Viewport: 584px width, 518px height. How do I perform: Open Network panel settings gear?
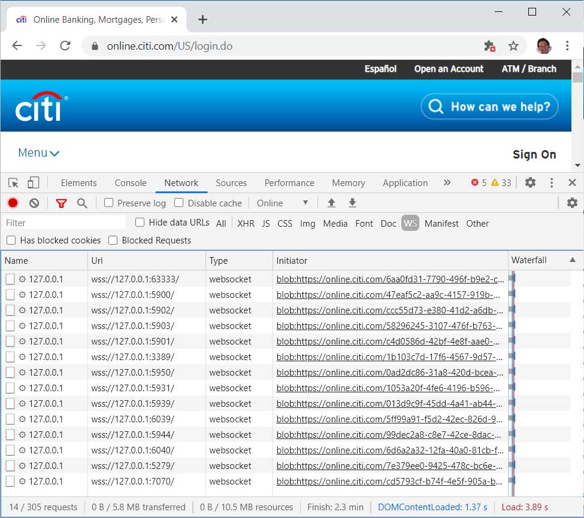(x=572, y=203)
